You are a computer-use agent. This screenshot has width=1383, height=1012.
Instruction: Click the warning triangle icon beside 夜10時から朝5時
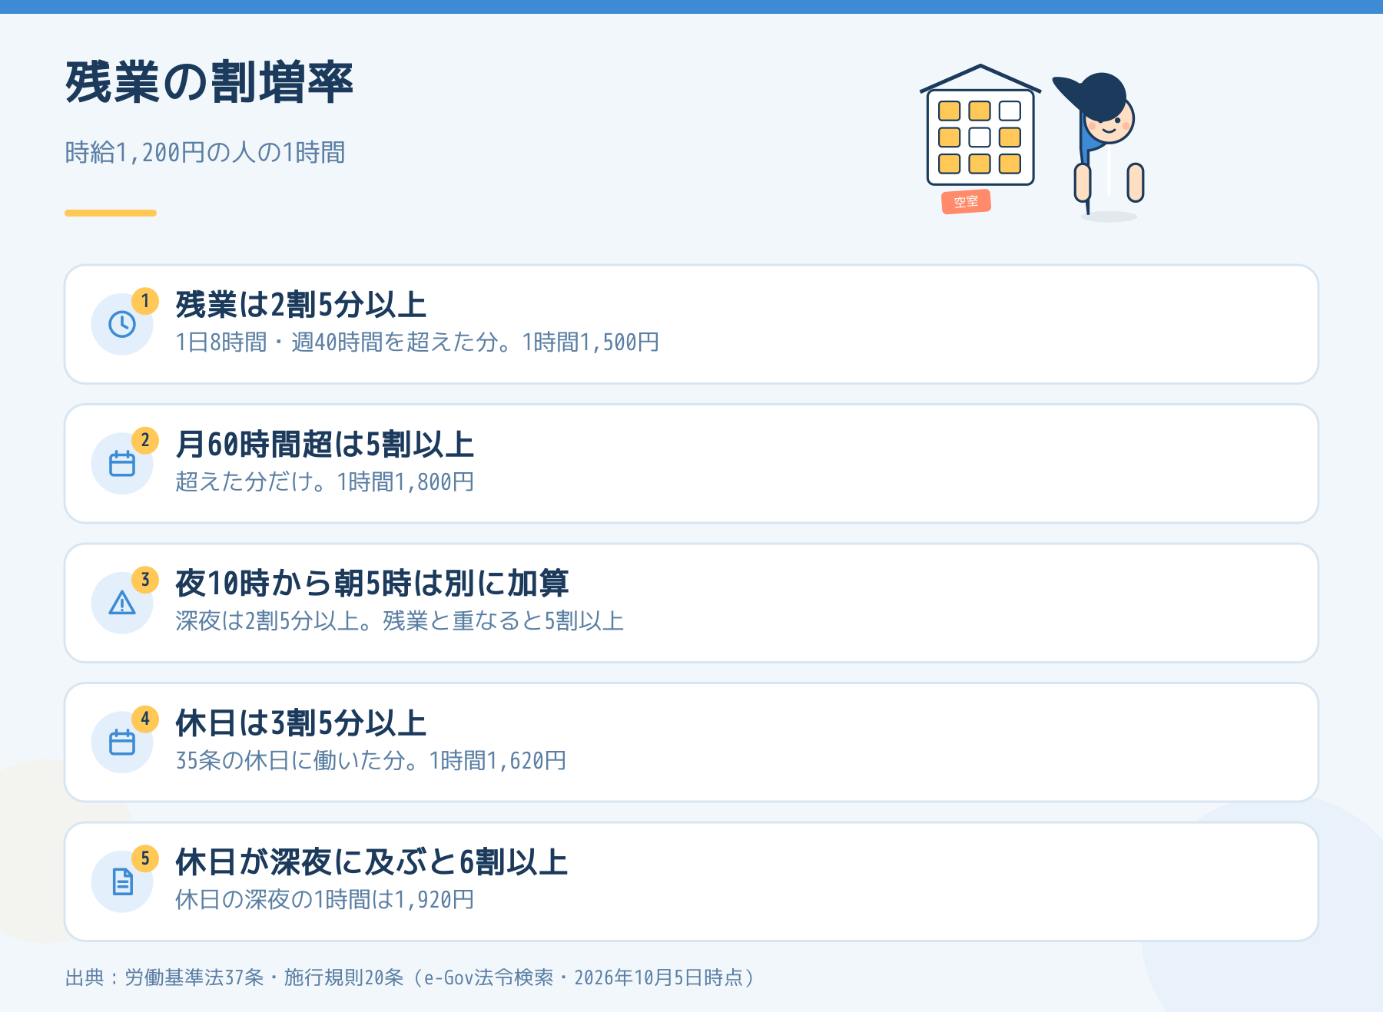[122, 603]
